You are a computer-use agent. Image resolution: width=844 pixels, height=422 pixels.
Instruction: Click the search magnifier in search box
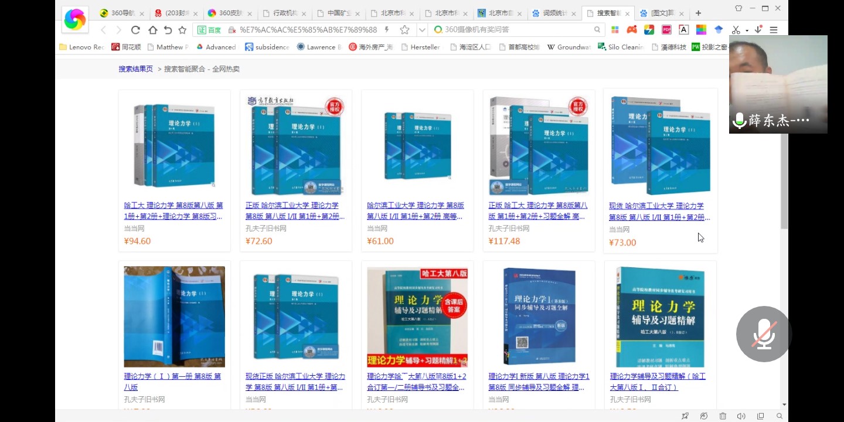point(598,30)
